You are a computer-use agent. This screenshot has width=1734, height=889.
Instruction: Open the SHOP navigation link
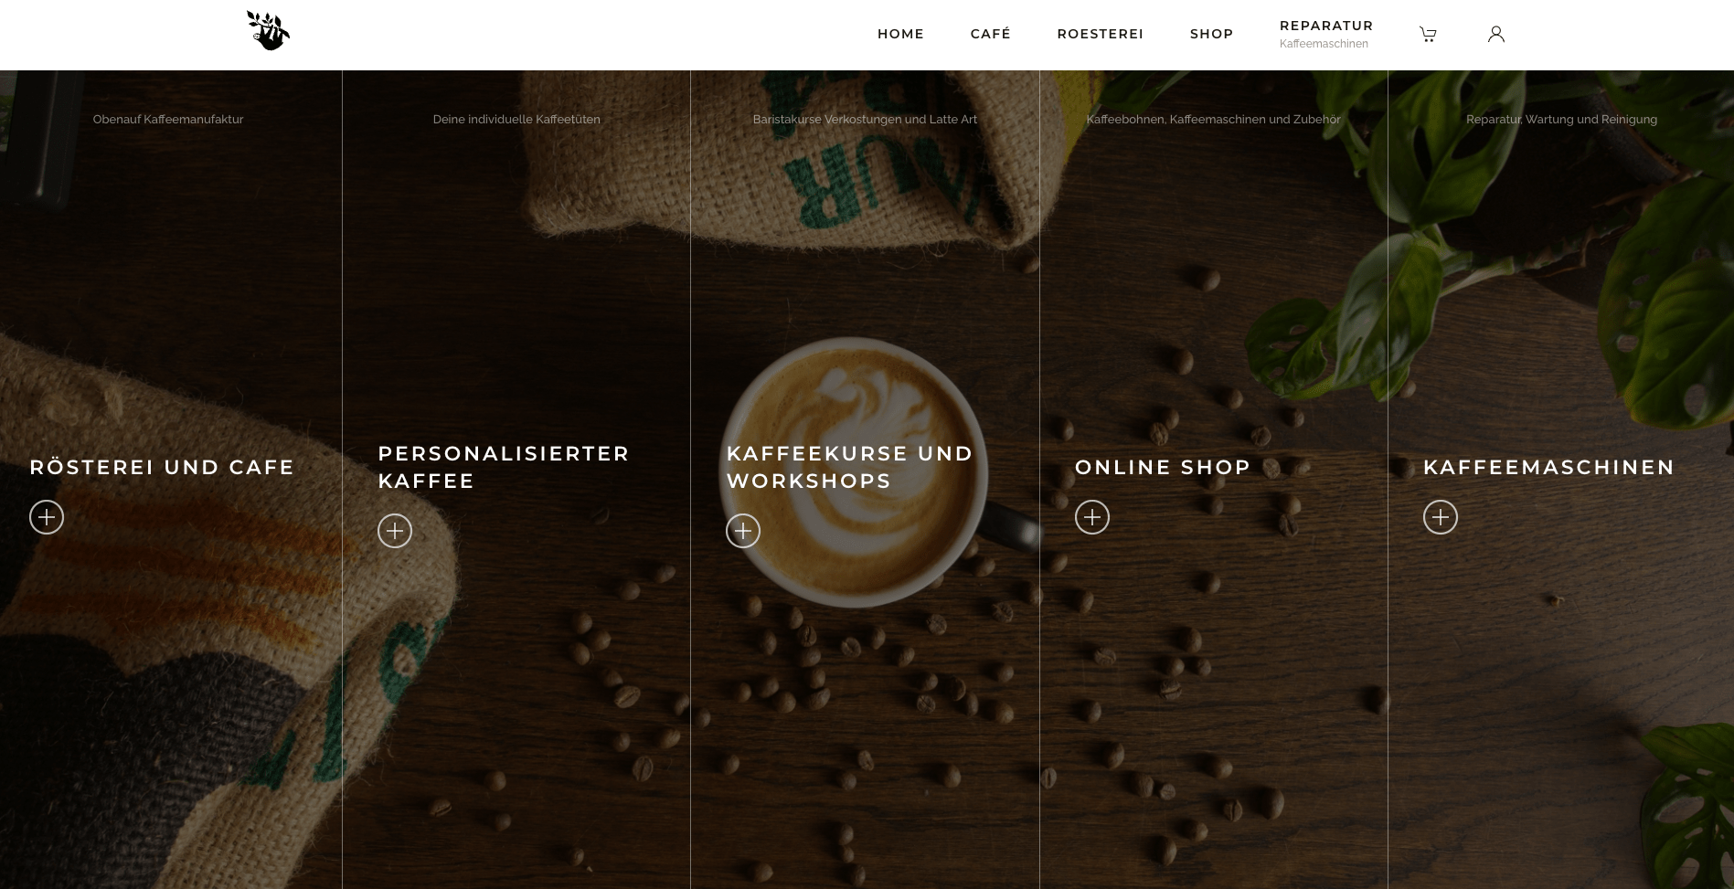[x=1212, y=34]
